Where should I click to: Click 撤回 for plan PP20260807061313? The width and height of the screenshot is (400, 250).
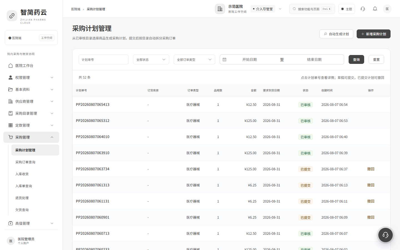coord(371,185)
